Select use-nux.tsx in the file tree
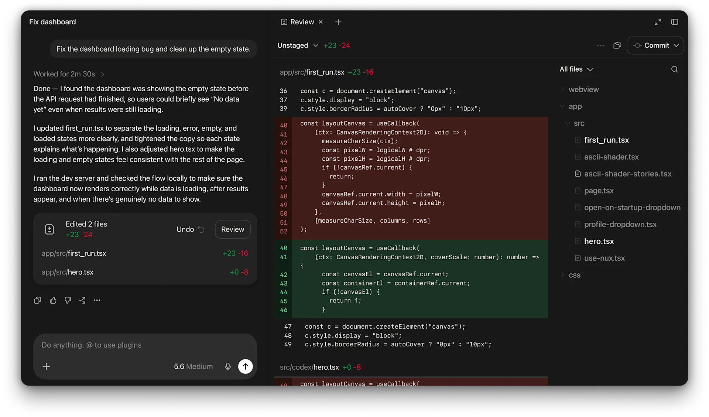The image size is (709, 417). pos(604,258)
